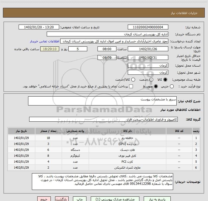
Task: Select the خدمت radio button
Action: pyautogui.click(x=151, y=80)
